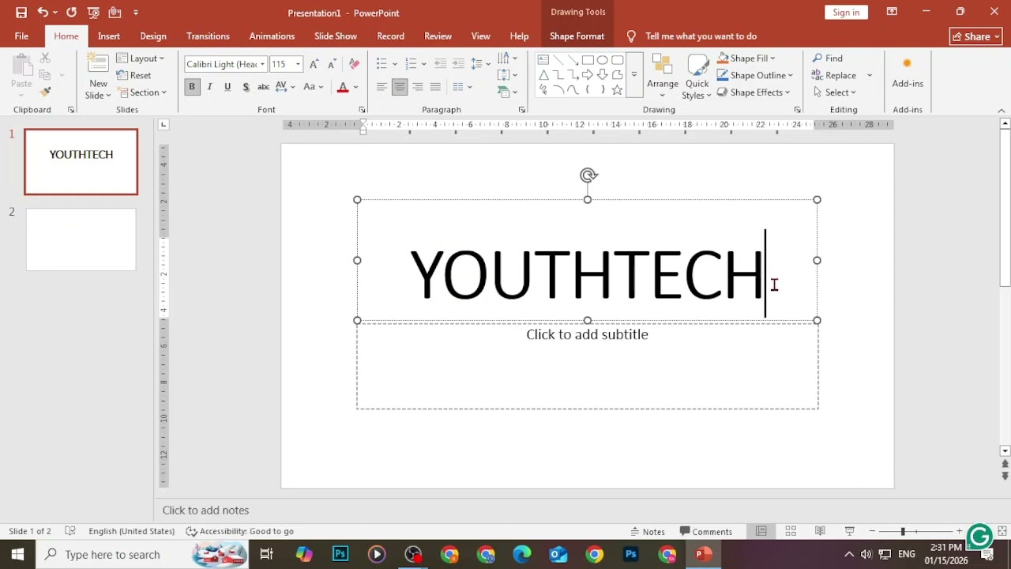Viewport: 1011px width, 569px height.
Task: Select the 5-point Star shape
Action: tap(617, 90)
